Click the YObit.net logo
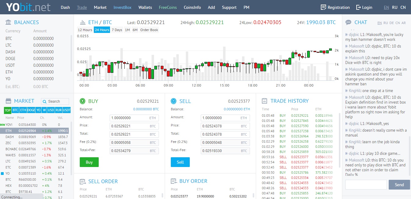 pos(28,7)
